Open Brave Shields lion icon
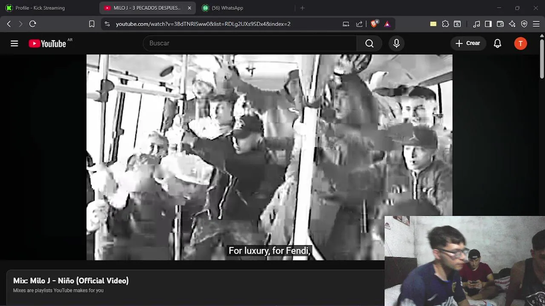Viewport: 545px width, 306px height. 374,24
